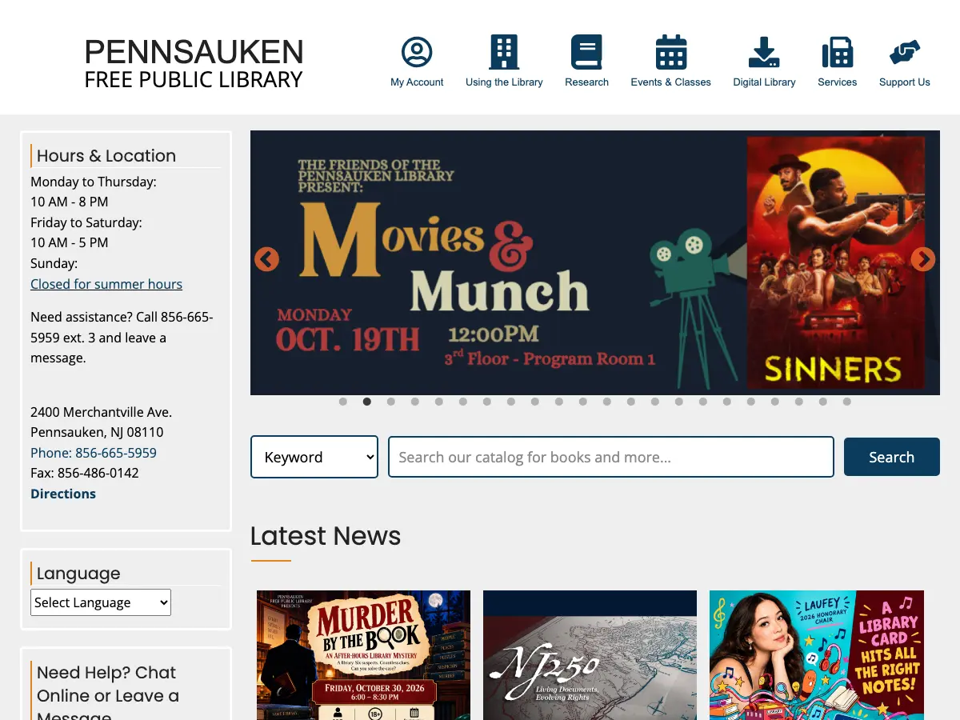This screenshot has height=720, width=960.
Task: Open the Research book icon
Action: (586, 52)
